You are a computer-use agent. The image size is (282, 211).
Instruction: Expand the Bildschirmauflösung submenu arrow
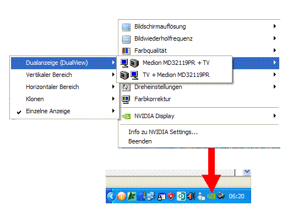click(x=275, y=26)
